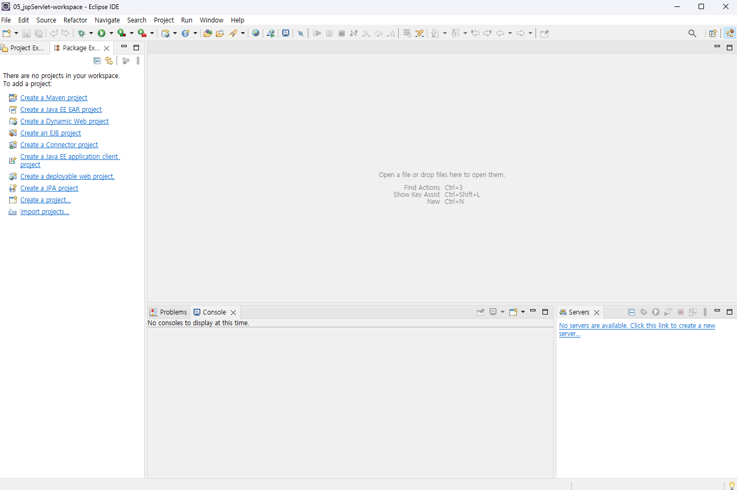Viewport: 737px width, 490px height.
Task: Click the New Servlet toolbar icon
Action: click(x=185, y=33)
